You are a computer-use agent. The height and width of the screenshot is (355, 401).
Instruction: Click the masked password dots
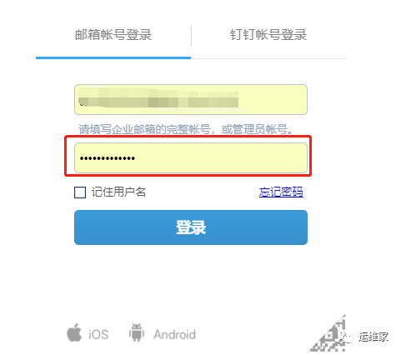click(x=108, y=158)
